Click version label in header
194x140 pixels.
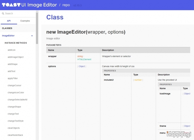[77, 5]
